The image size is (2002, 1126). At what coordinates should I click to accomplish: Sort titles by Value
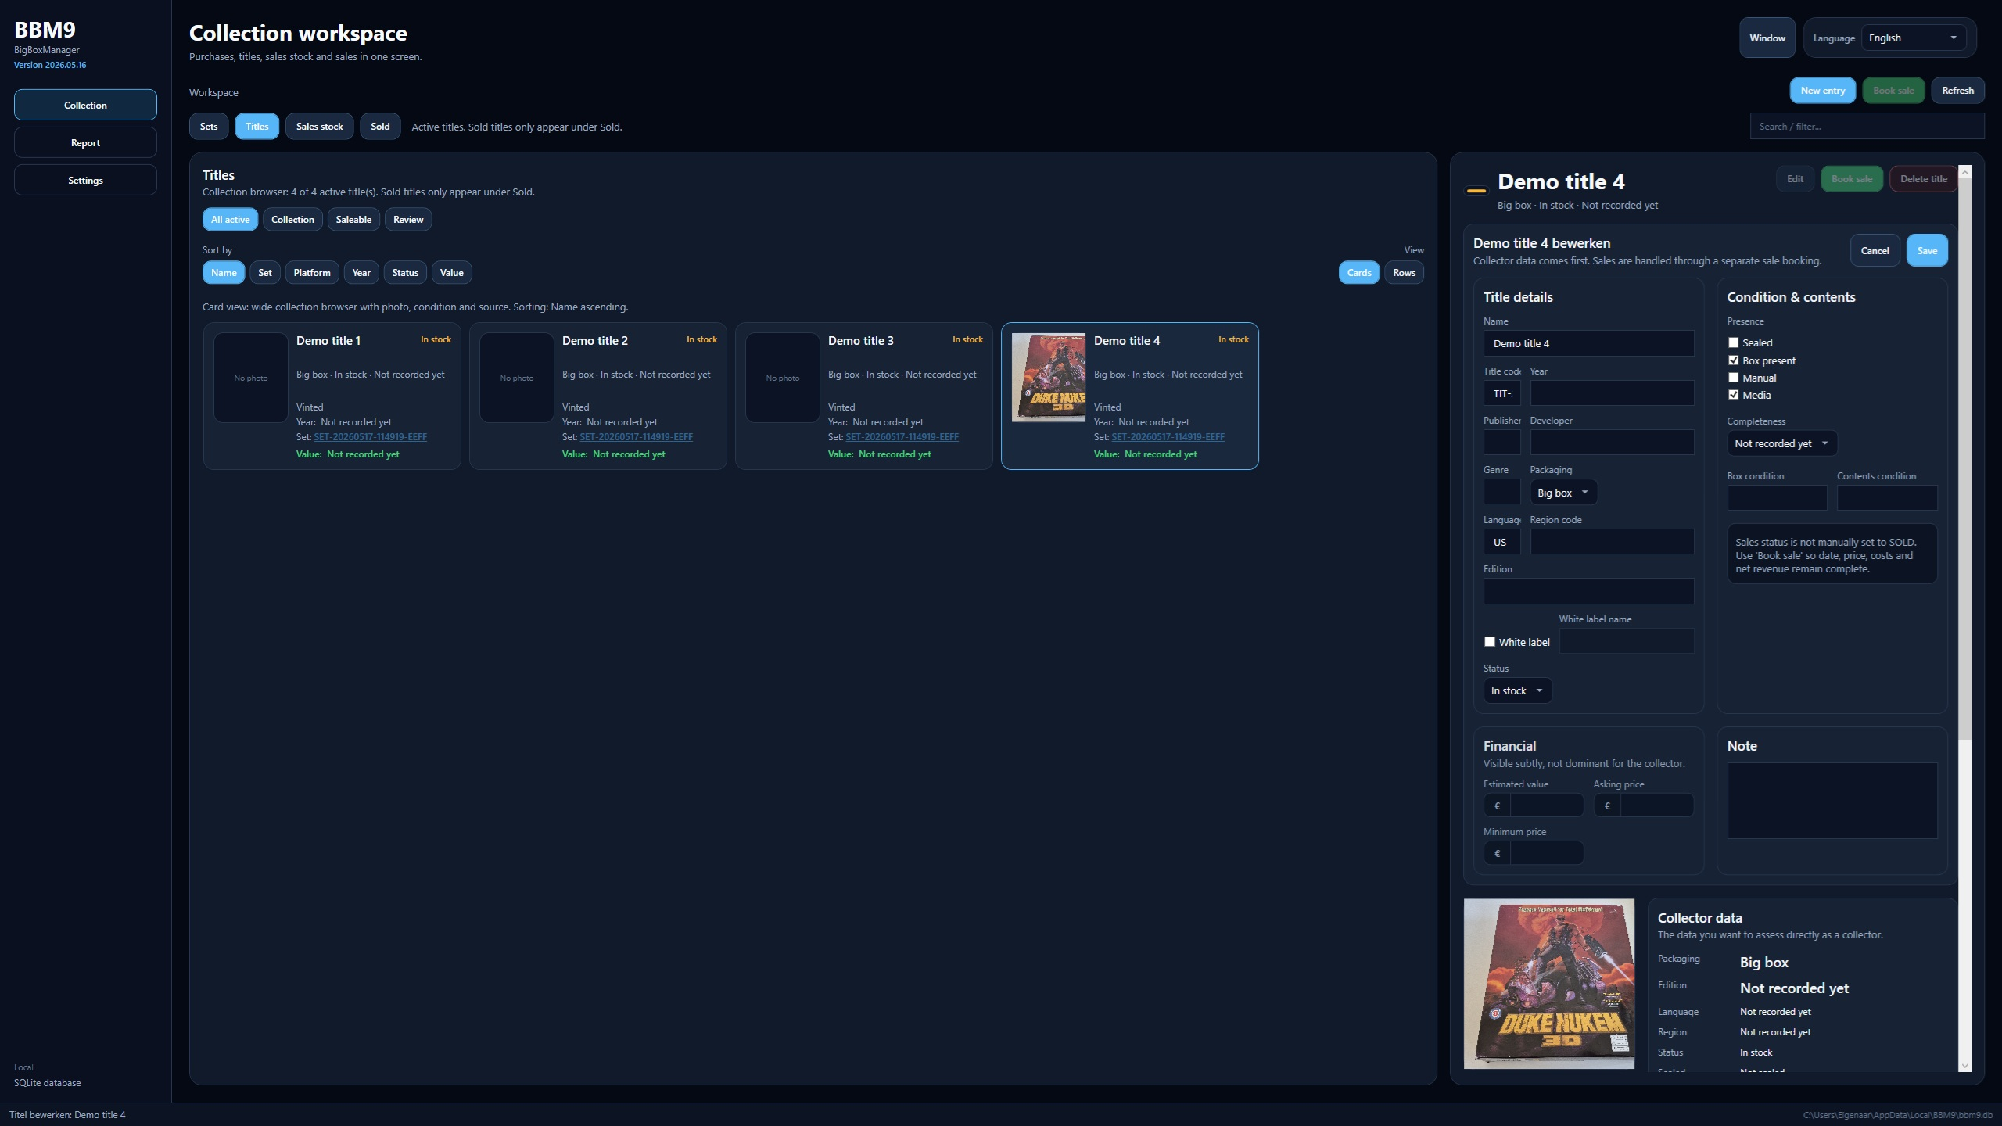451,273
